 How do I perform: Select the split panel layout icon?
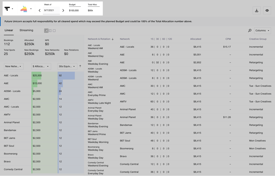point(46,31)
